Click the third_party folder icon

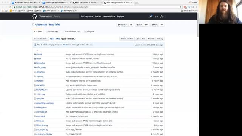pos(35,68)
